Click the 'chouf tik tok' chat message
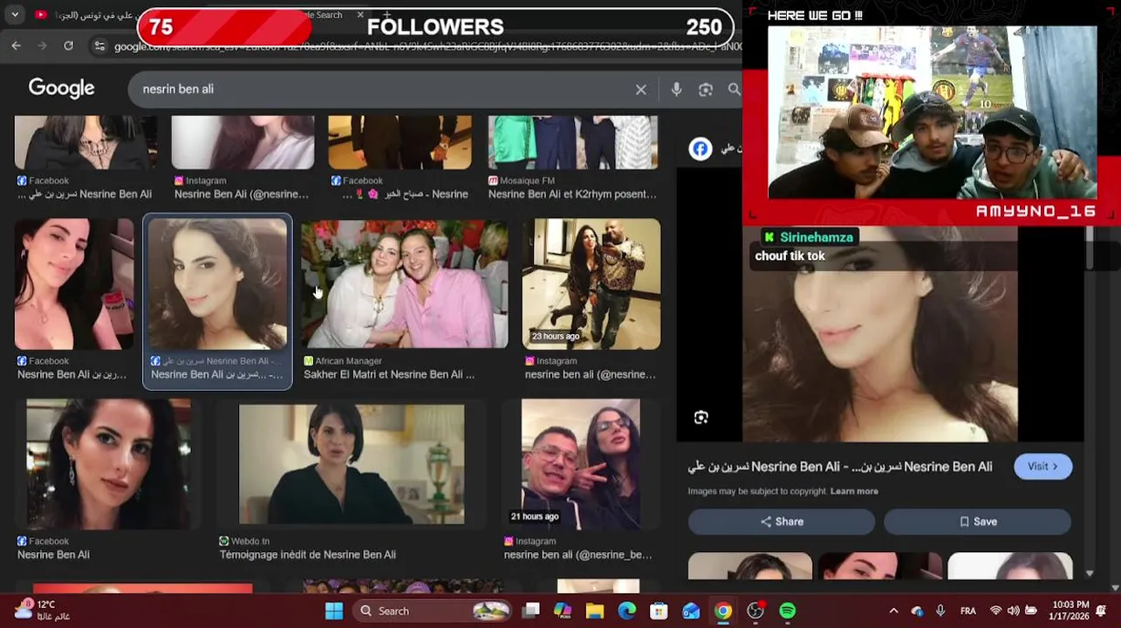The height and width of the screenshot is (628, 1121). tap(790, 256)
